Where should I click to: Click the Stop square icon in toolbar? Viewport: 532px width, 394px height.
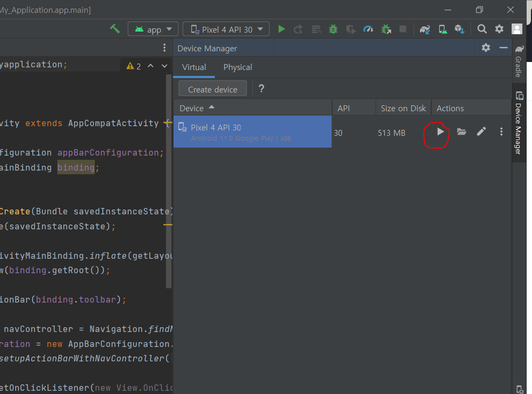(x=403, y=29)
